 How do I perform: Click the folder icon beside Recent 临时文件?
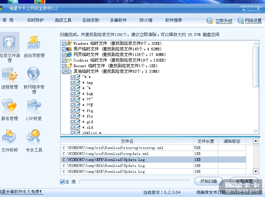tap(69, 66)
